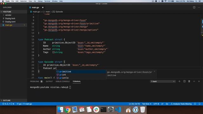This screenshot has height=114, width=203.
Task: Click notifications bell in status bar
Action: pos(200,104)
